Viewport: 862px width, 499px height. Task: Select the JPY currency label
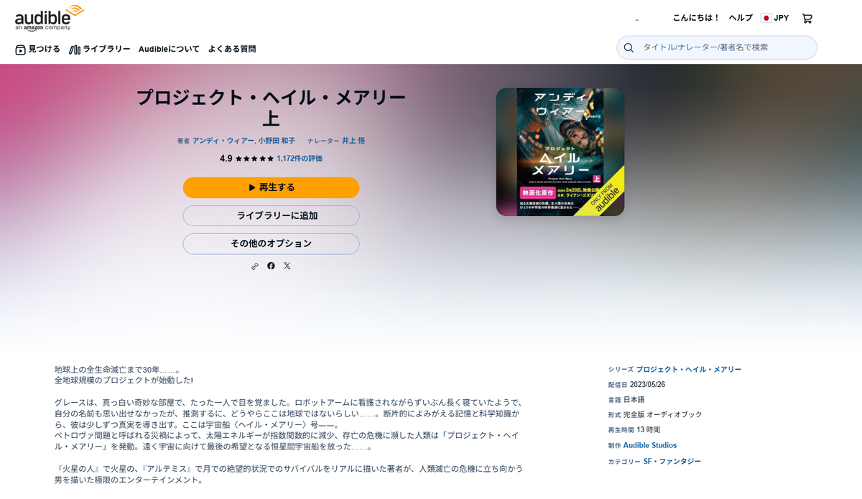pos(781,18)
